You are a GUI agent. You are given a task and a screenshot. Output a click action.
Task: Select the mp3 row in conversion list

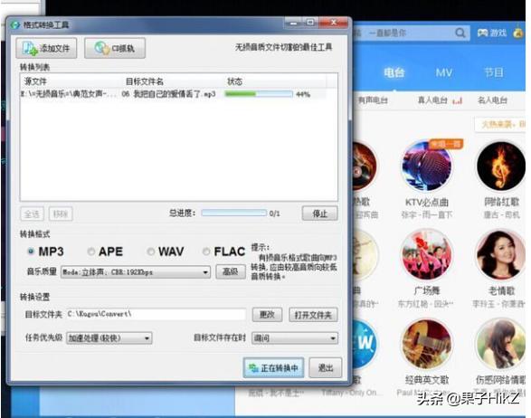tap(174, 94)
